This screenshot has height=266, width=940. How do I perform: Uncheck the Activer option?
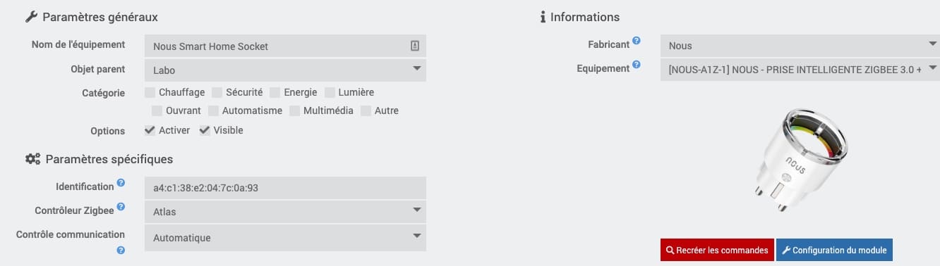coord(150,130)
